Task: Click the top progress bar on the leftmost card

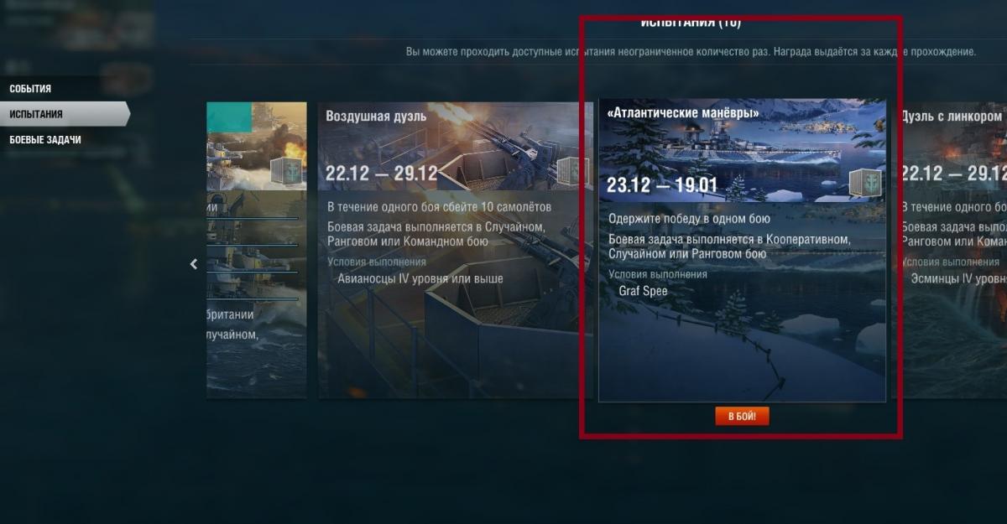Action: point(252,219)
